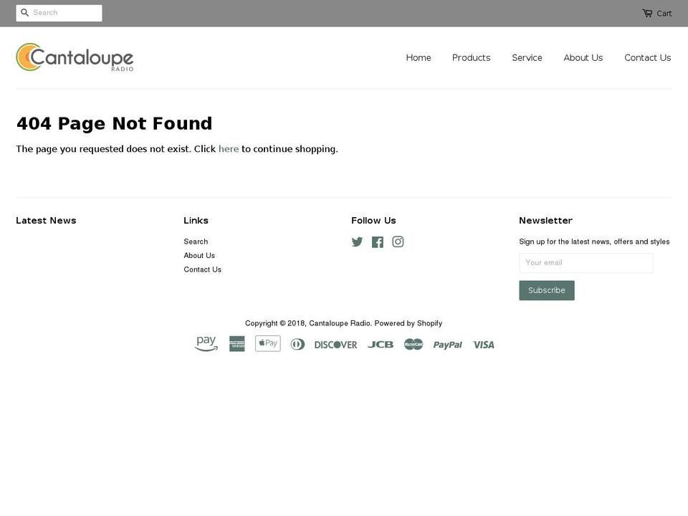688x516 pixels.
Task: Click the Visa payment icon
Action: coord(484,345)
